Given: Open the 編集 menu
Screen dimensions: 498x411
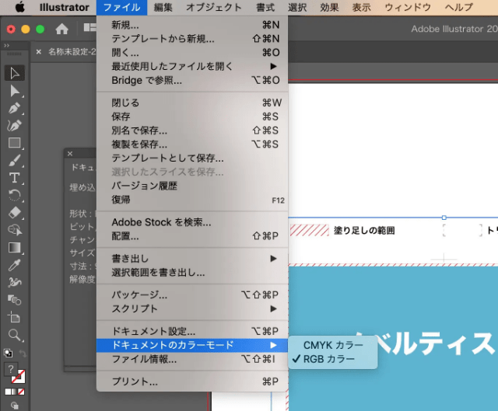Looking at the screenshot, I should [163, 7].
